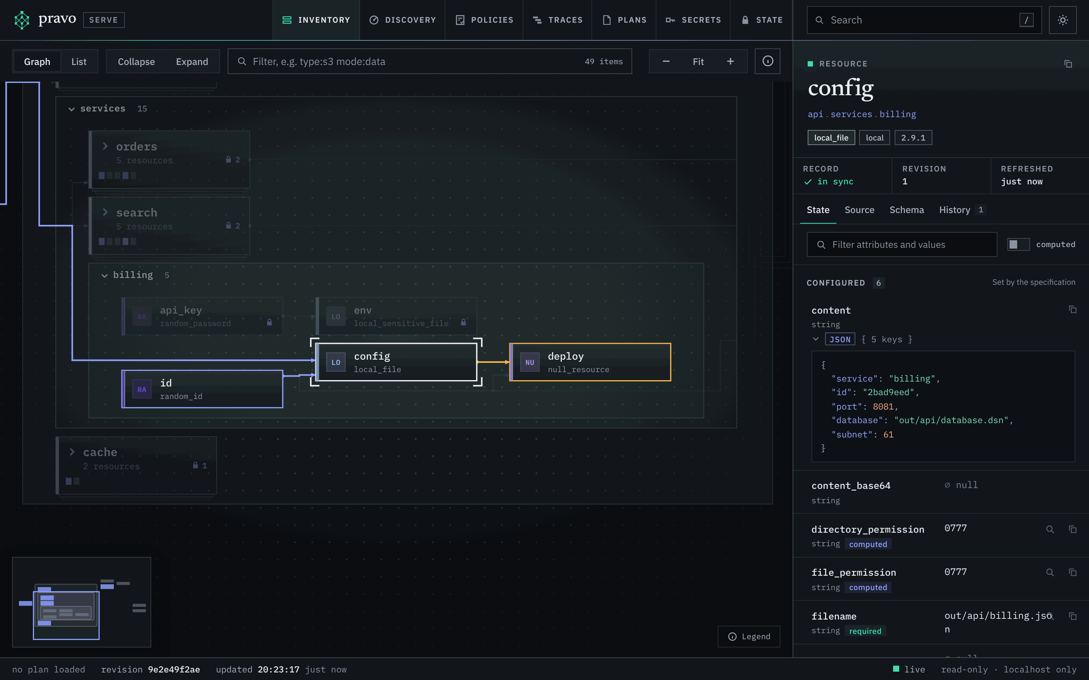Follow the billing breadcrumb link
Image resolution: width=1089 pixels, height=680 pixels.
(897, 114)
